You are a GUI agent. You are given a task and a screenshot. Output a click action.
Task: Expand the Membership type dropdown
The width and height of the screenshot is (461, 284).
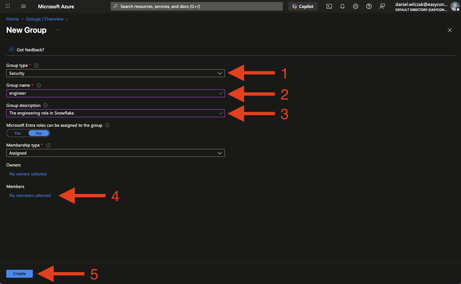pyautogui.click(x=115, y=153)
